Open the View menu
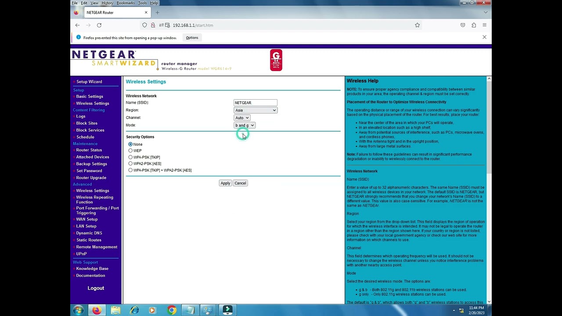 coord(94,3)
